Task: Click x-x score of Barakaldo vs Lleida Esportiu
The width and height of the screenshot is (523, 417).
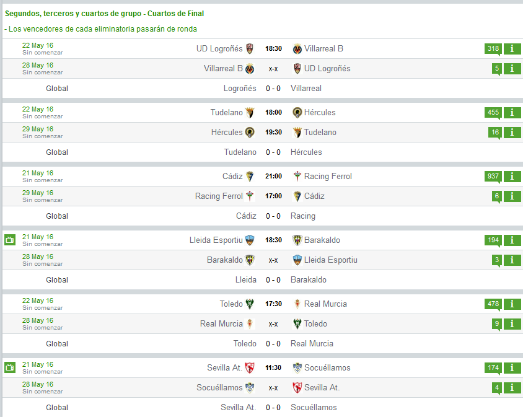Action: 273,260
